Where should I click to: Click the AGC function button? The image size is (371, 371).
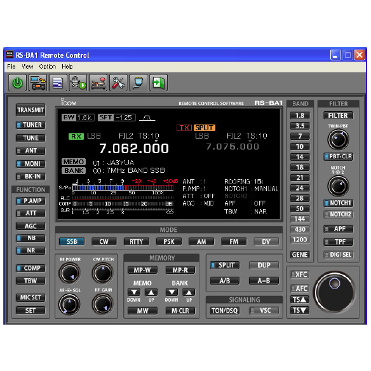(x=30, y=226)
